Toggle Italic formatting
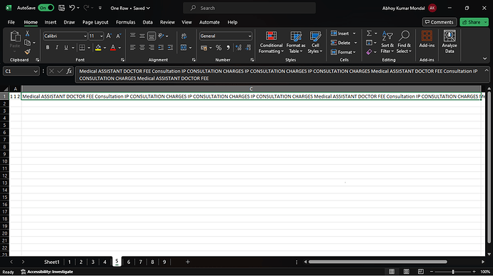The image size is (493, 276). point(57,48)
